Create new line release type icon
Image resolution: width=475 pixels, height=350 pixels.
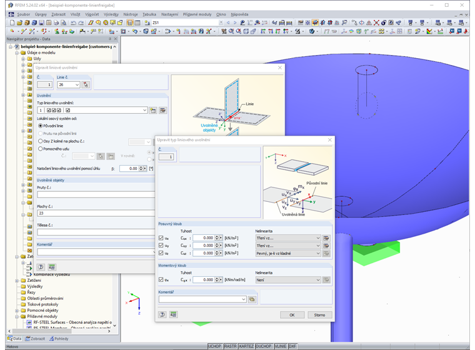click(153, 110)
